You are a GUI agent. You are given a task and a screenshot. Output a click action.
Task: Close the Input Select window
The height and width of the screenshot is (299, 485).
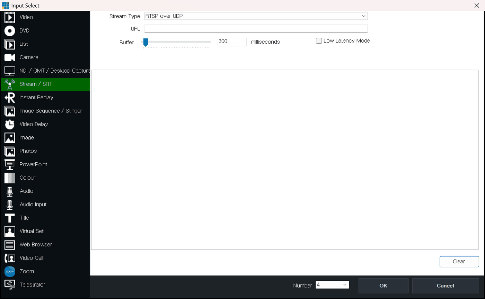click(x=477, y=5)
